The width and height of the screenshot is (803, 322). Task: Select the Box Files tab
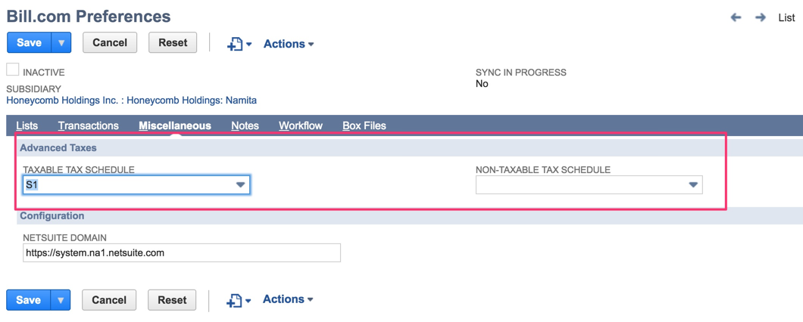364,125
